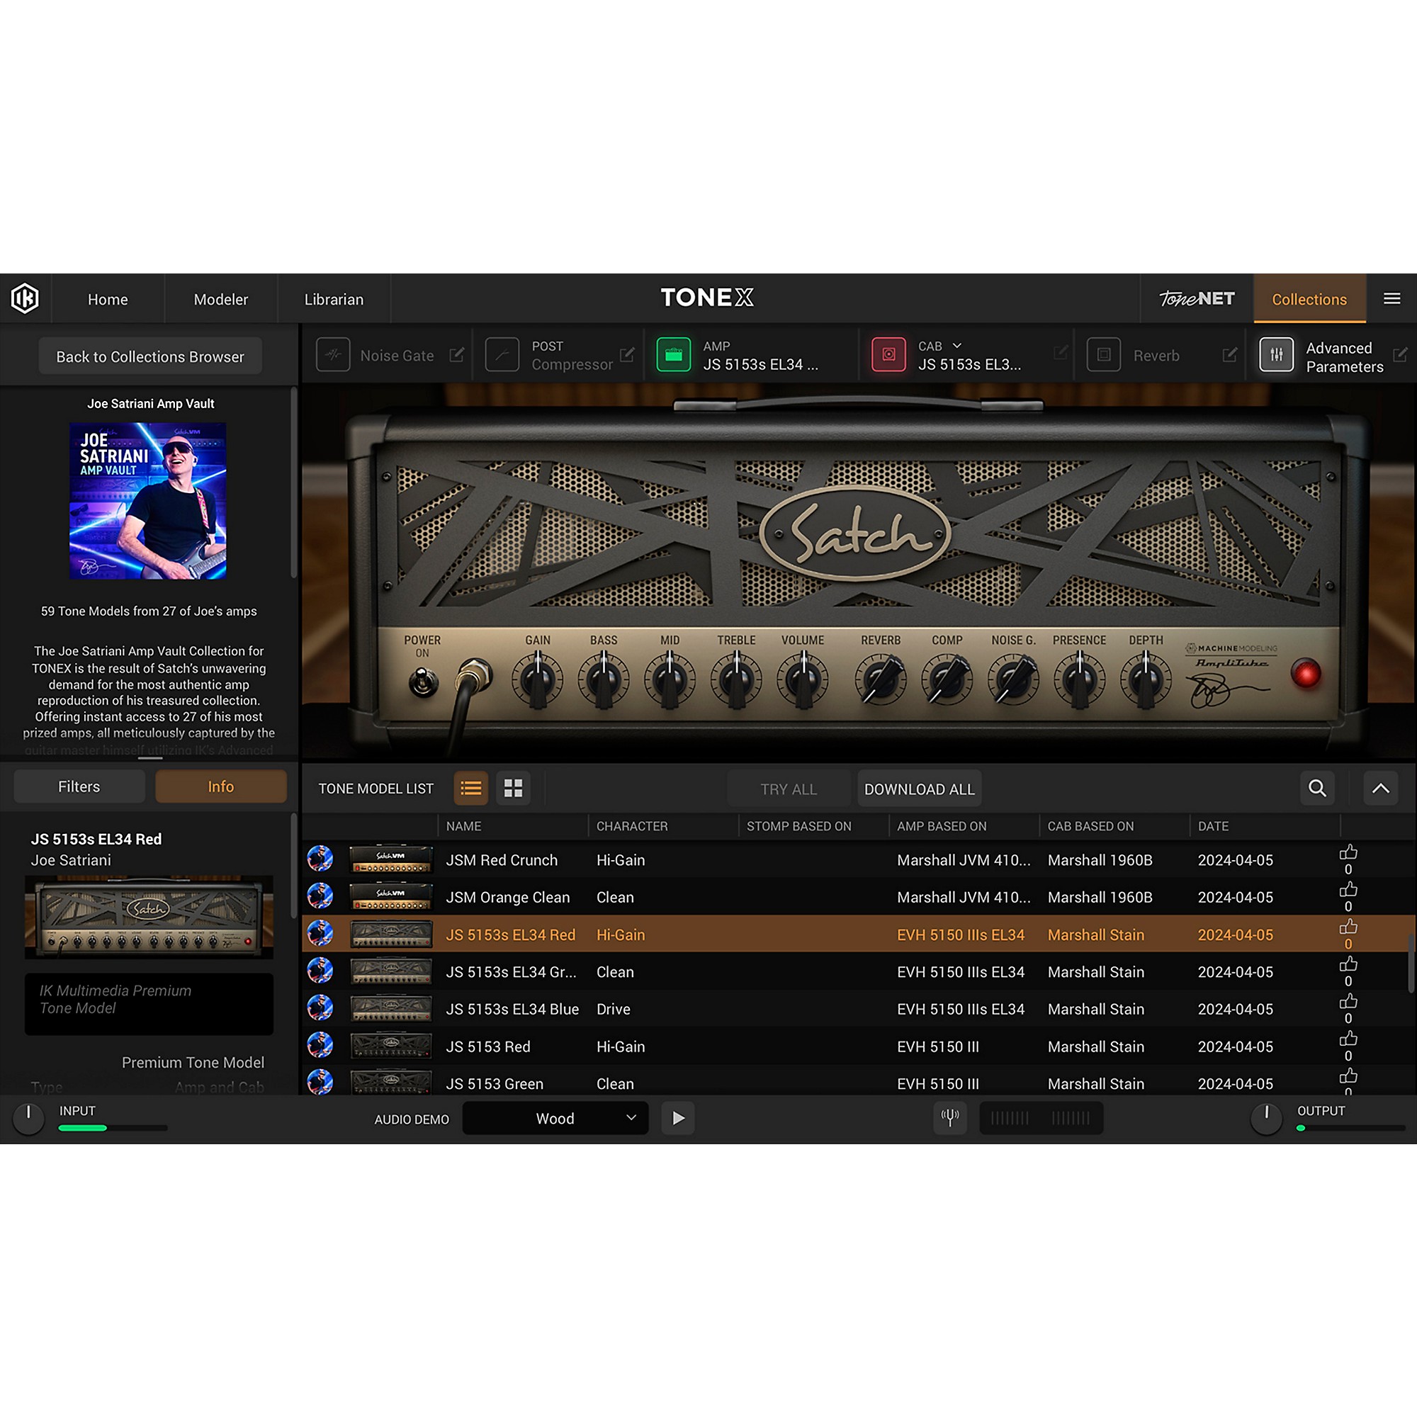This screenshot has height=1417, width=1417.
Task: Select the JS 5153s EL34 Blue row
Action: [x=858, y=1008]
